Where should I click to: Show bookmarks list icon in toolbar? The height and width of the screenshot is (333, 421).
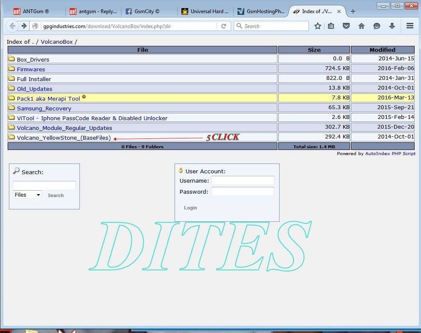coord(331,26)
